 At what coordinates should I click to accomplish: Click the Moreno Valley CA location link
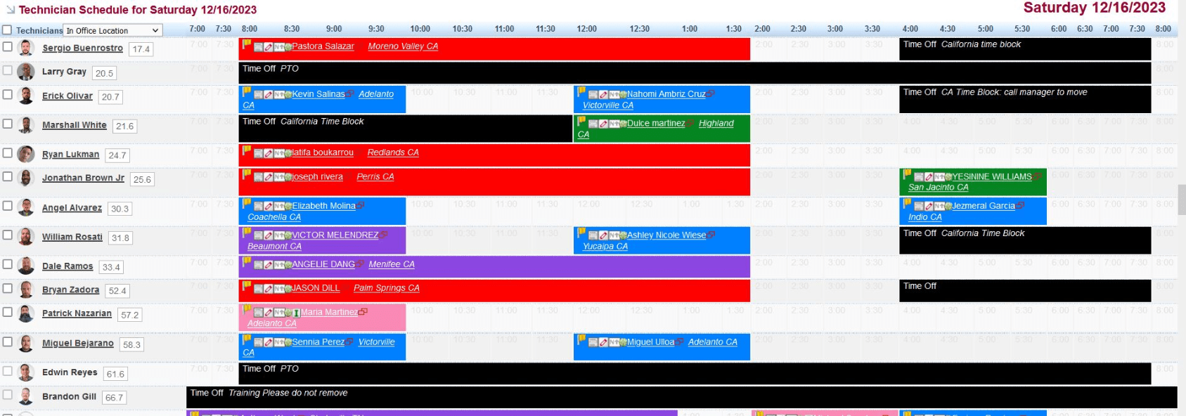coord(402,46)
